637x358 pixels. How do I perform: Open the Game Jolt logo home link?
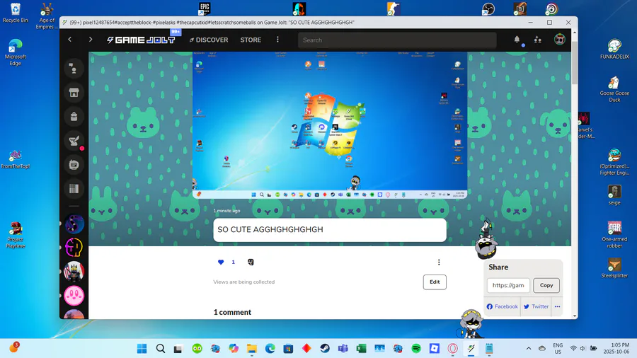point(141,40)
